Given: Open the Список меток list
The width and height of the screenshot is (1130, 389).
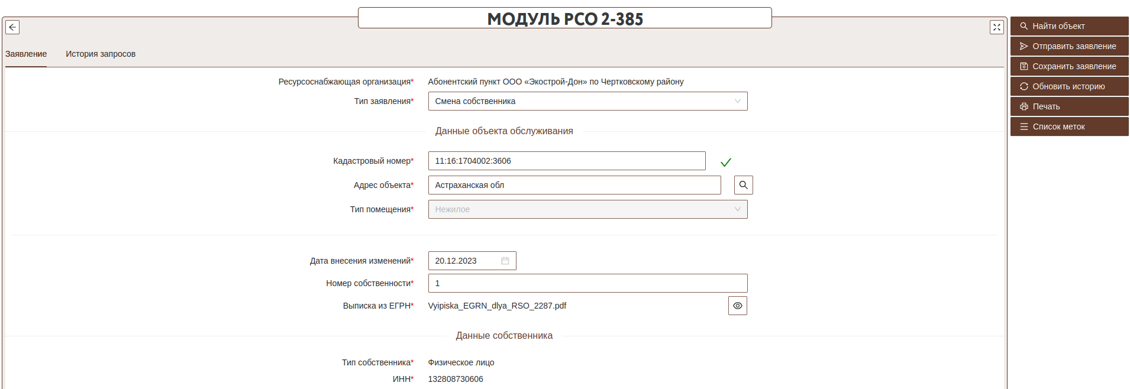Looking at the screenshot, I should [1069, 127].
